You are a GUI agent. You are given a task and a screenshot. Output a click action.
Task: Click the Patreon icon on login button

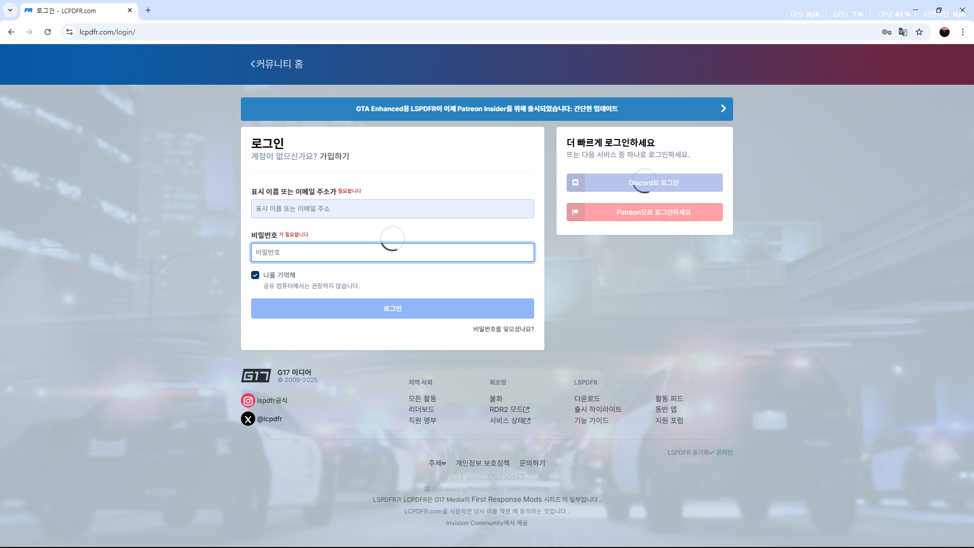tap(575, 212)
